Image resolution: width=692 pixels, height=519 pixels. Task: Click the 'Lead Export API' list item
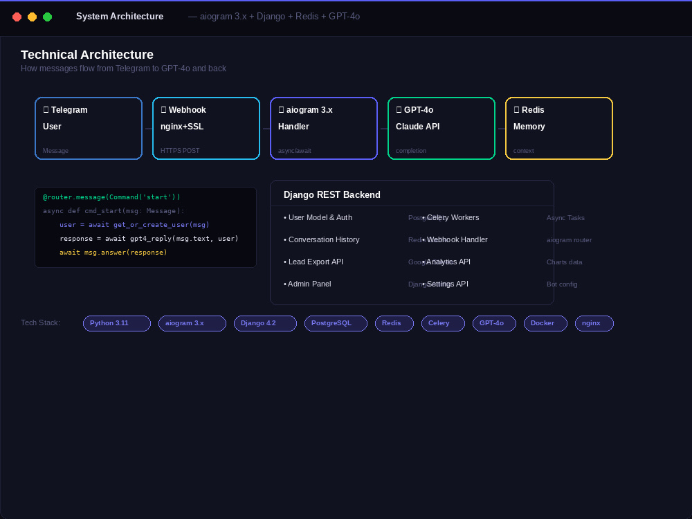pos(313,262)
